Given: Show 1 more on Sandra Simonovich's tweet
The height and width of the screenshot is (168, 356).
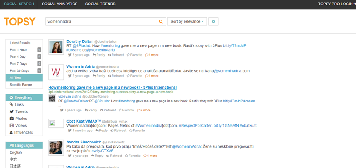Looking at the screenshot, I should pos(150,156).
